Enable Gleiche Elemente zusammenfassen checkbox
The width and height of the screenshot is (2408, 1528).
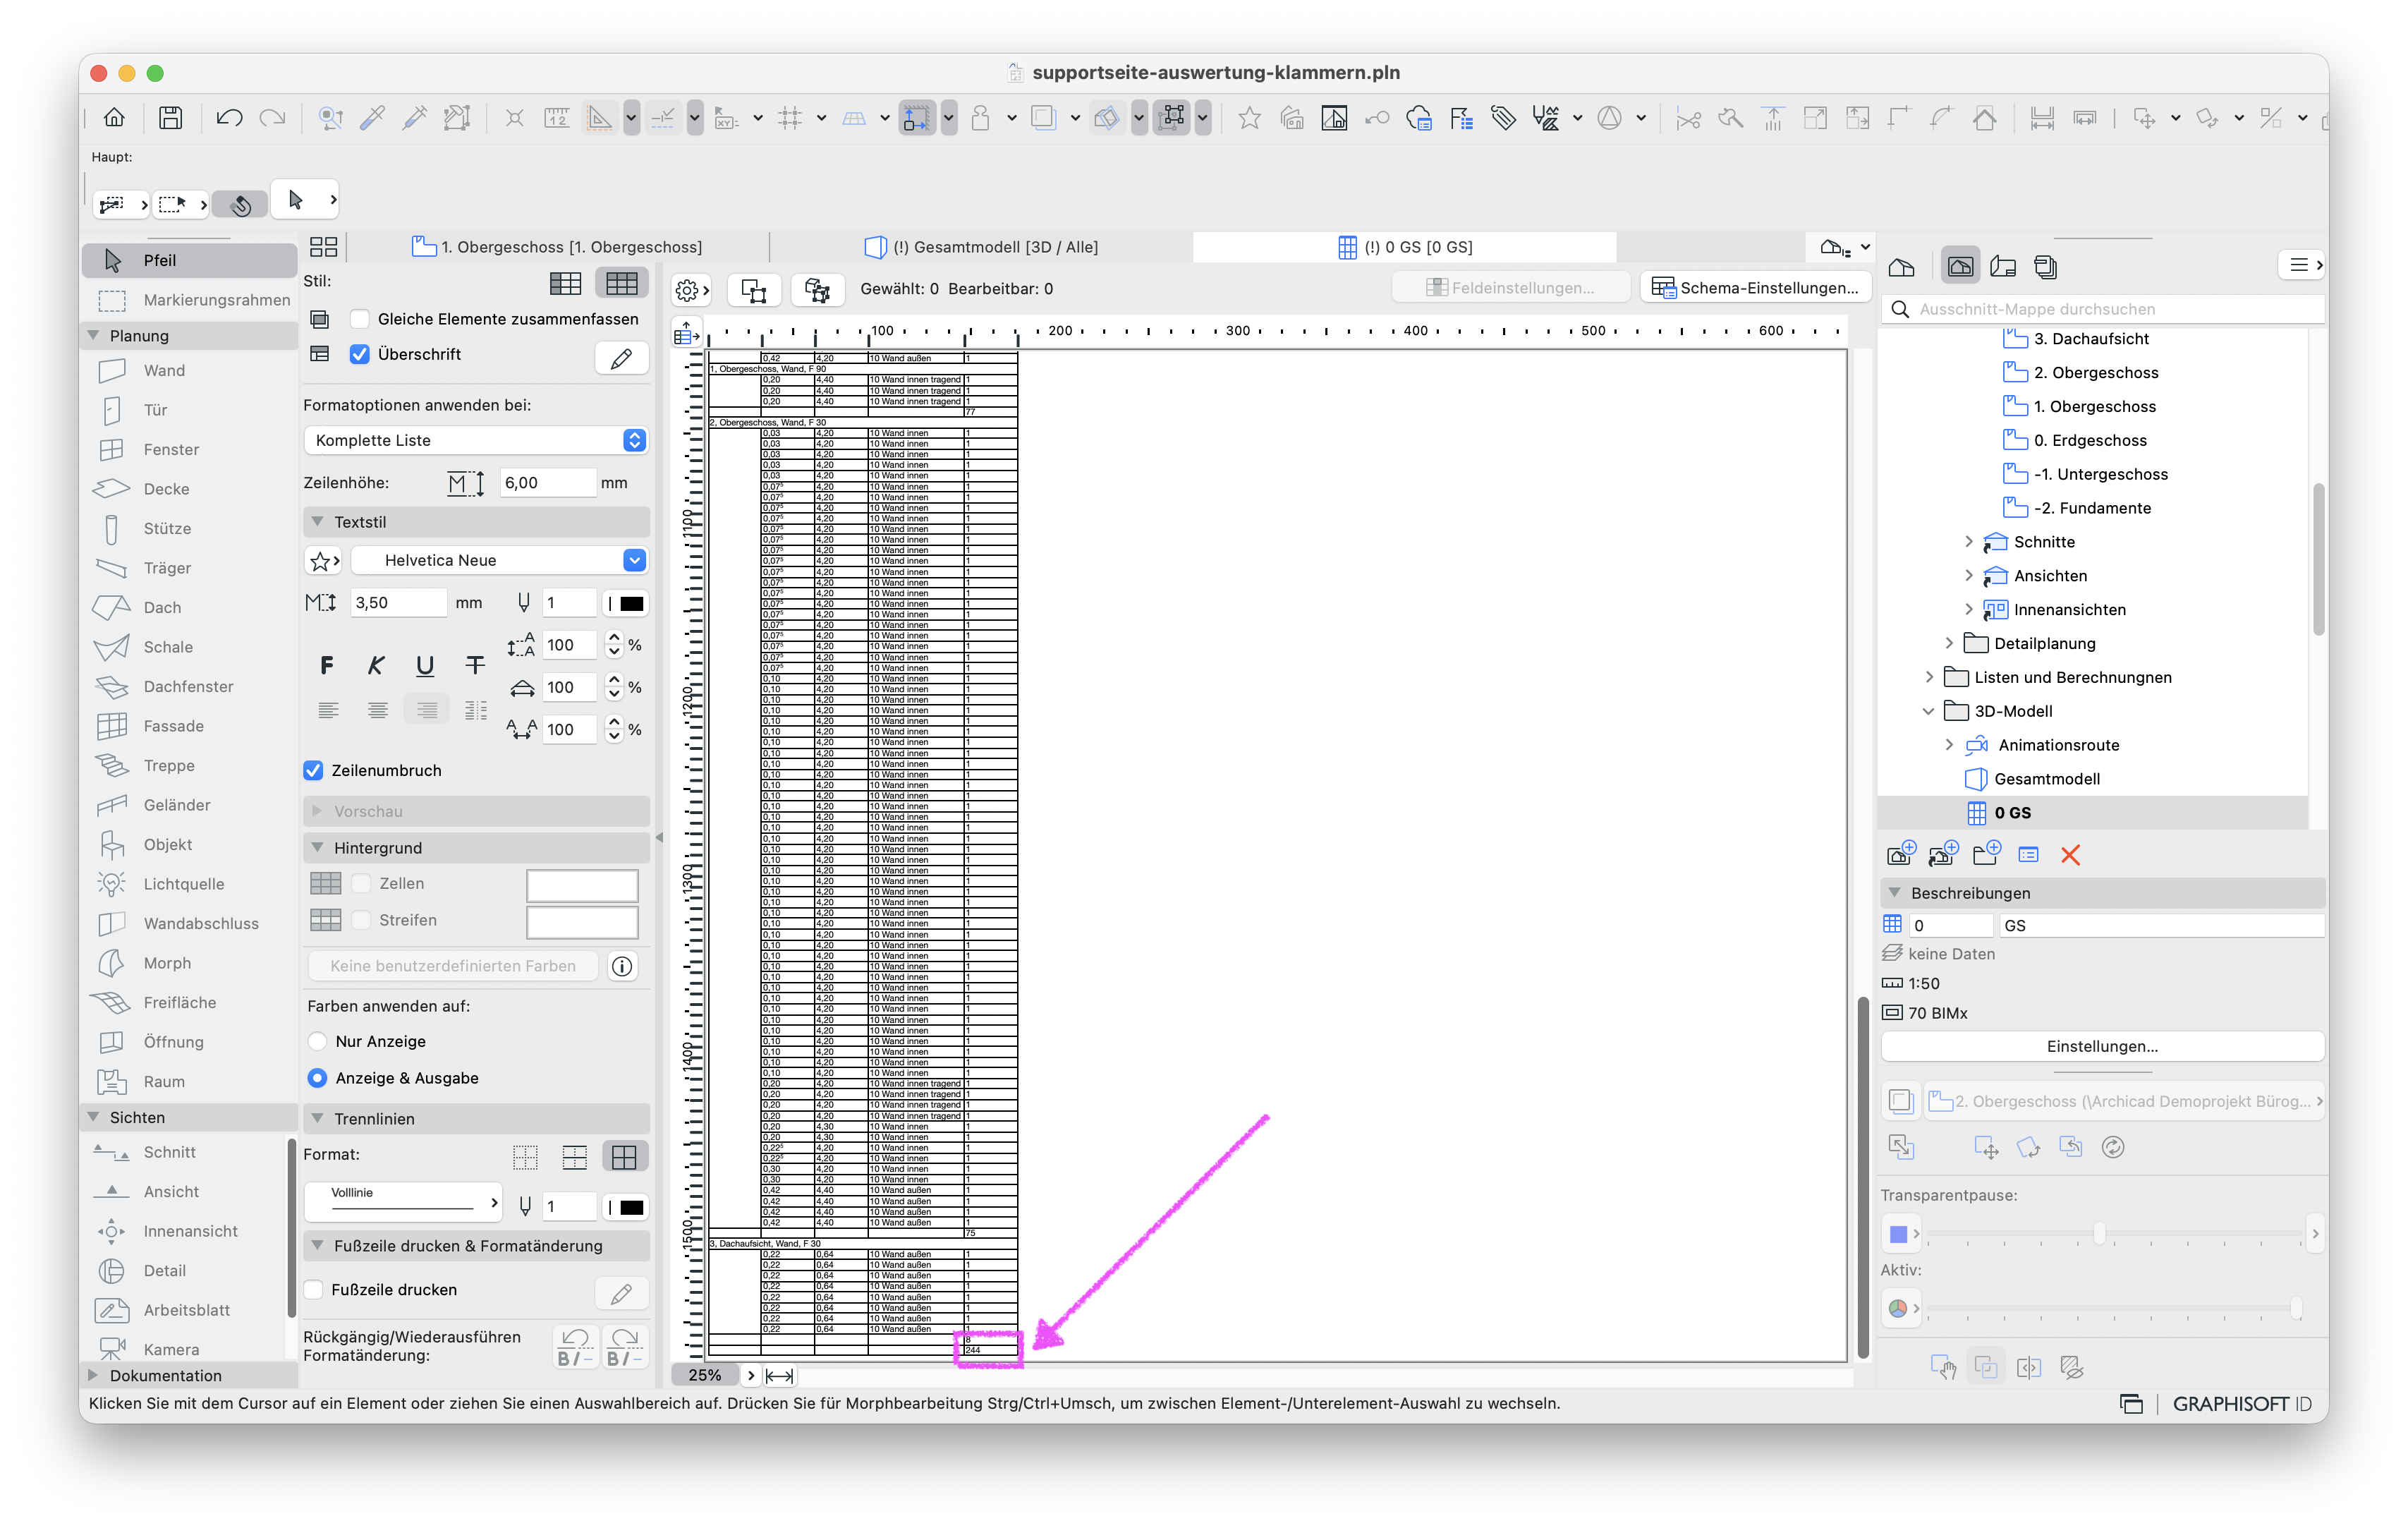coord(360,319)
